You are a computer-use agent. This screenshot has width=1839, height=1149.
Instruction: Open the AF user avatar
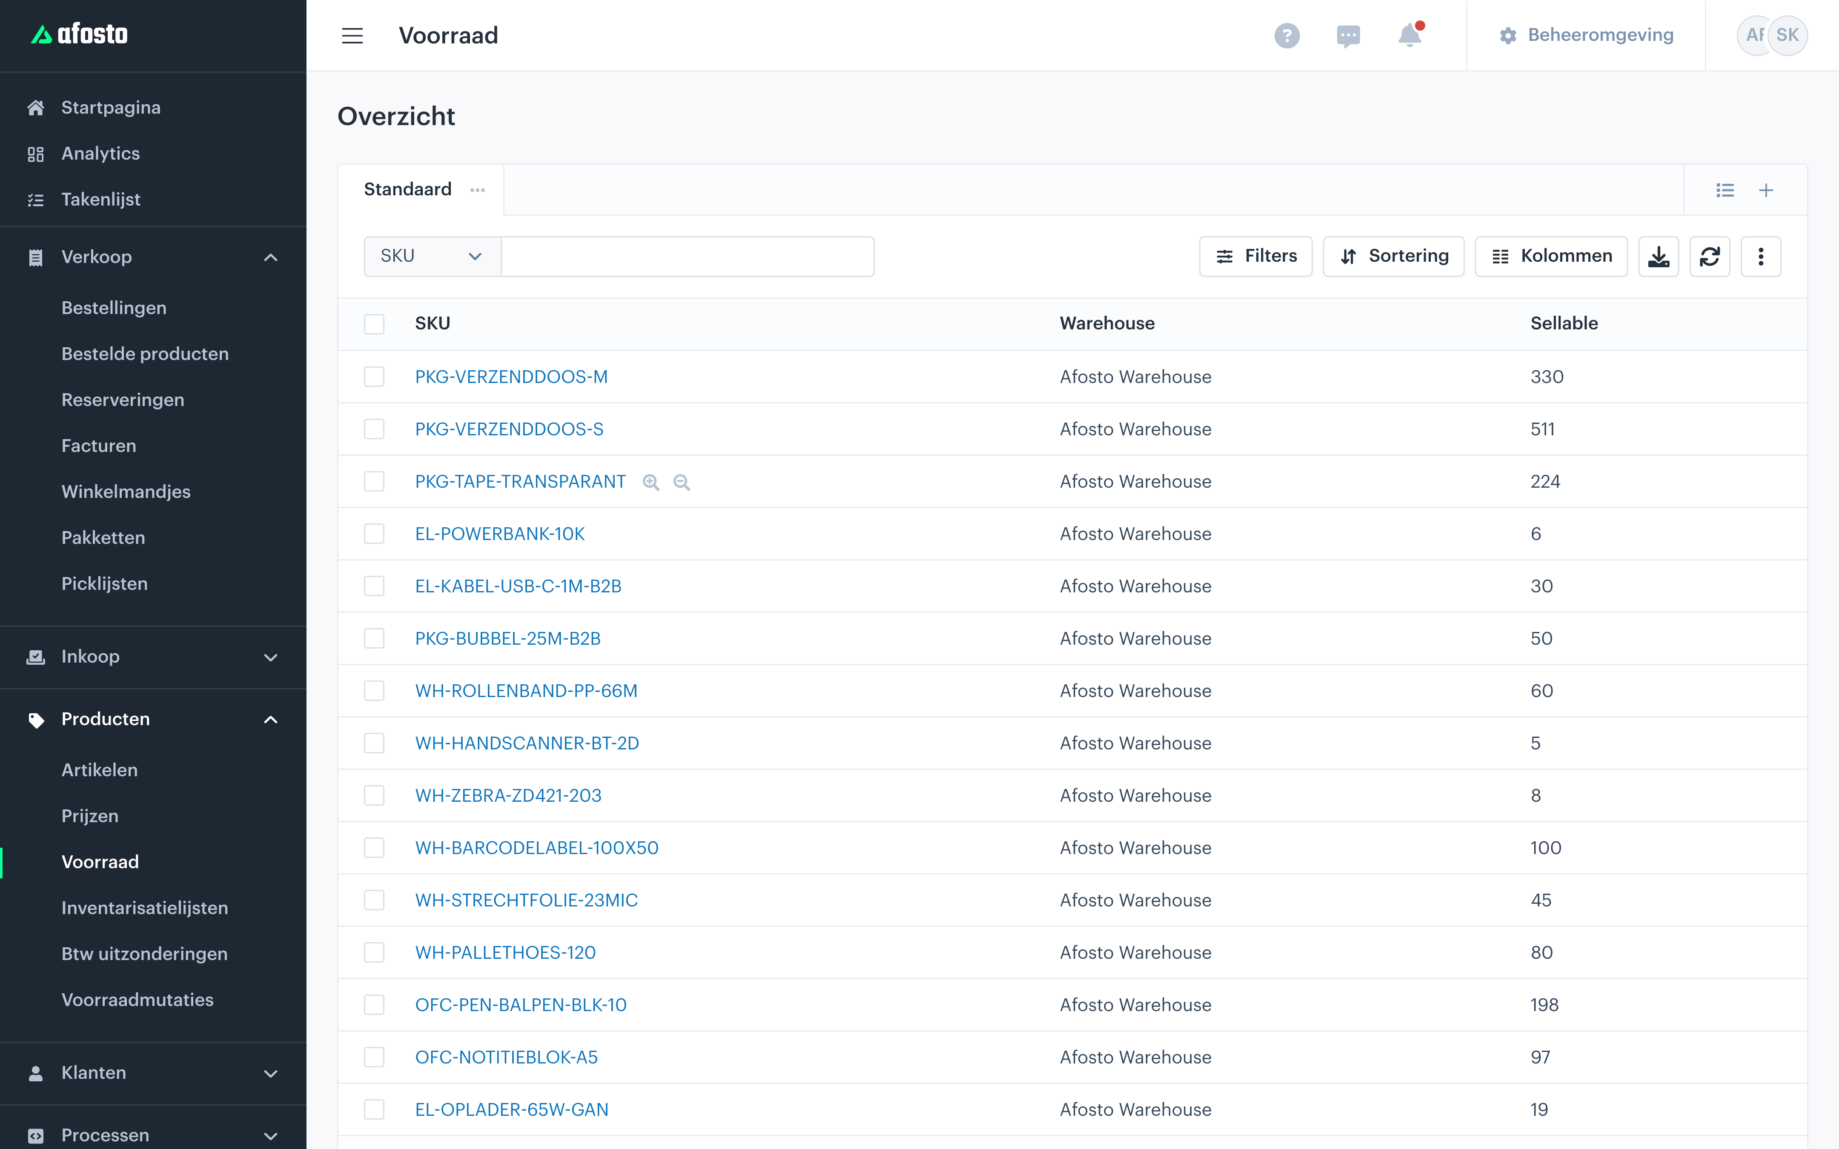tap(1754, 35)
